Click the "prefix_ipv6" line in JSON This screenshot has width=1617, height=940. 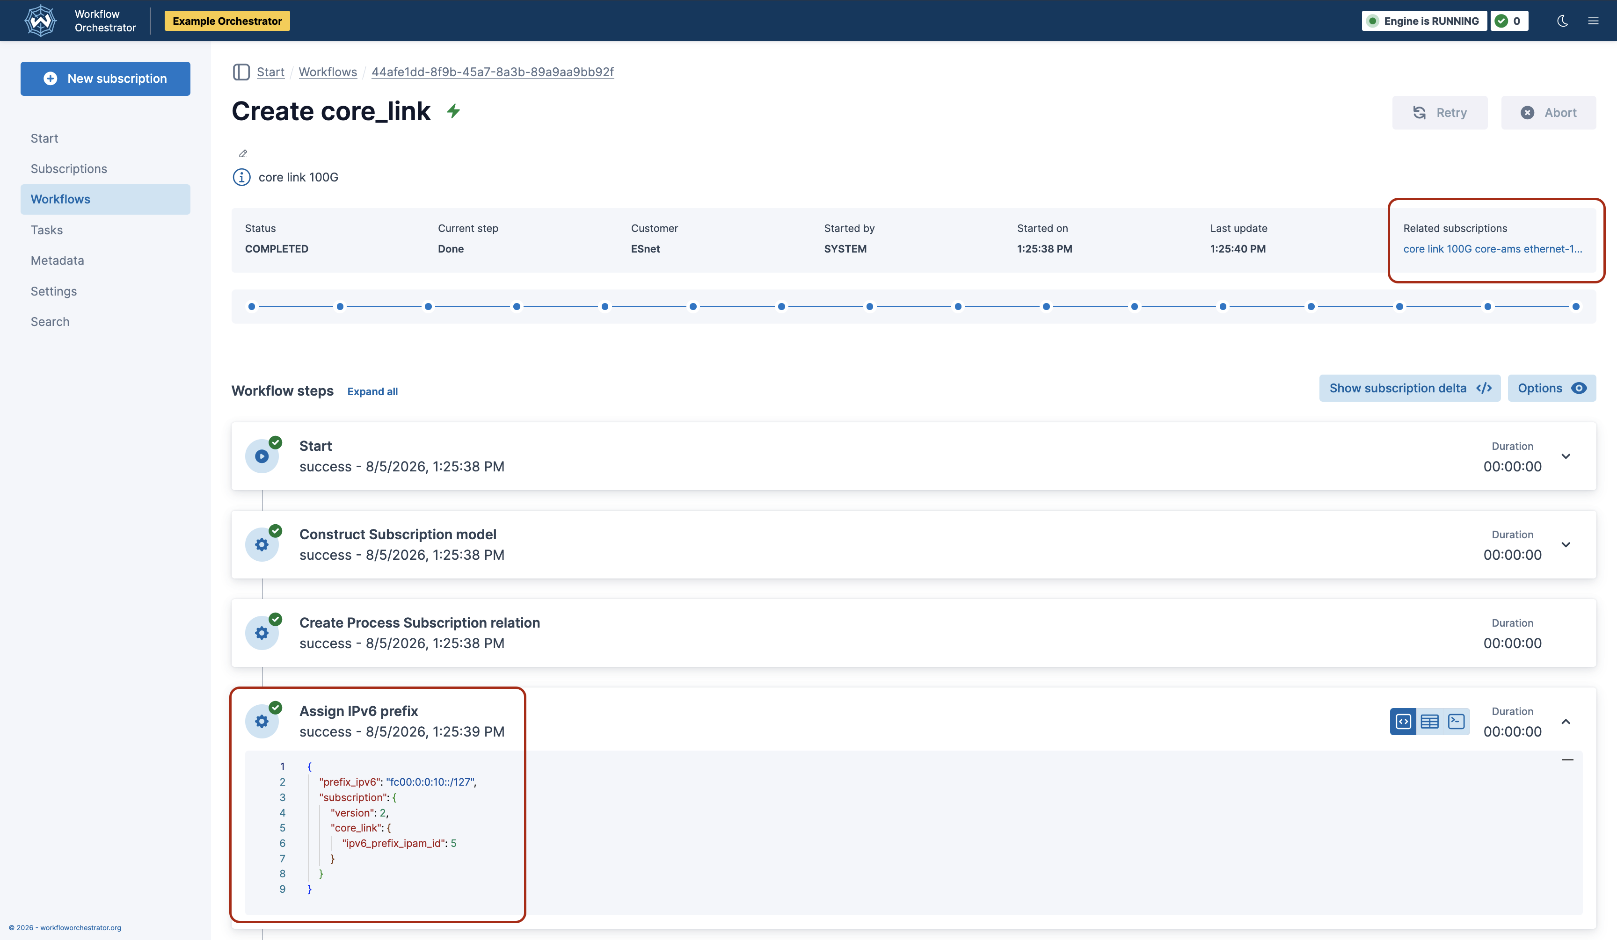(x=398, y=781)
